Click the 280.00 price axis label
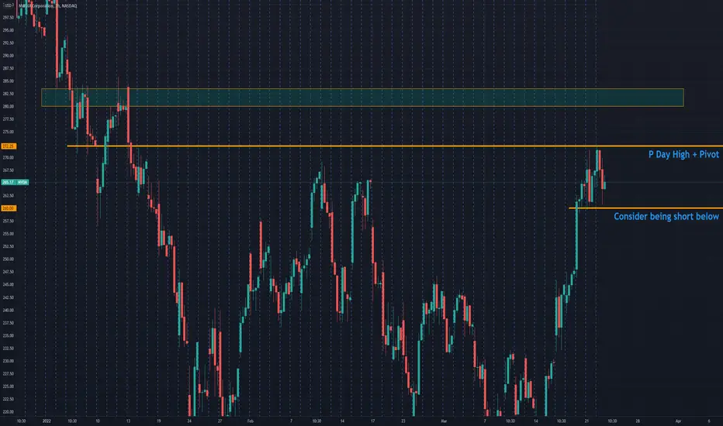The image size is (723, 426). pos(9,106)
